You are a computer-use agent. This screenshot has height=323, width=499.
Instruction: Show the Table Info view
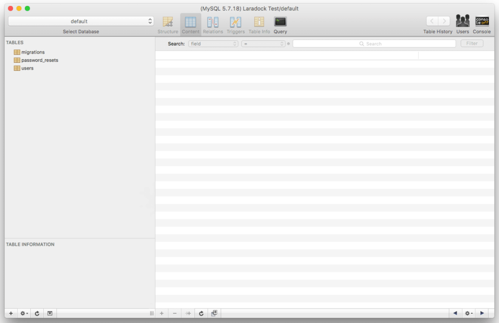(x=259, y=25)
